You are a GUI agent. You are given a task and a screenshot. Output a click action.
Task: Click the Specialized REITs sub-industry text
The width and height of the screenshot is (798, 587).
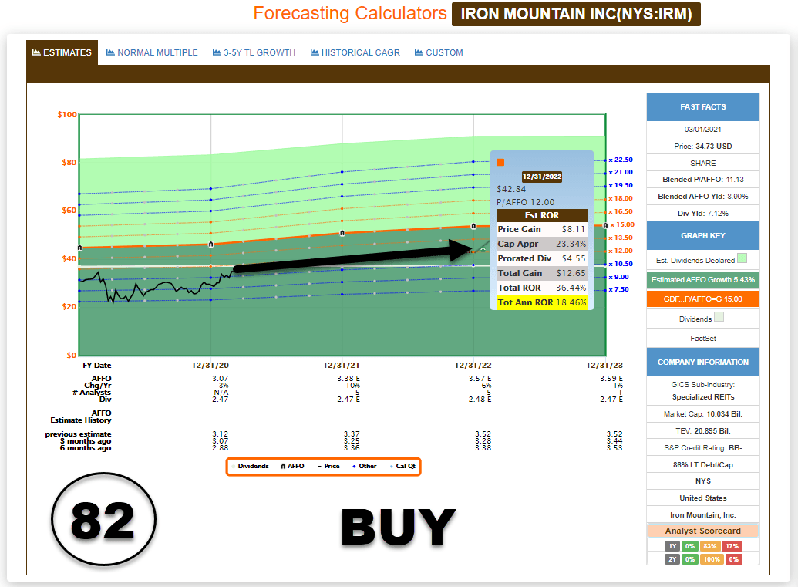click(x=703, y=396)
